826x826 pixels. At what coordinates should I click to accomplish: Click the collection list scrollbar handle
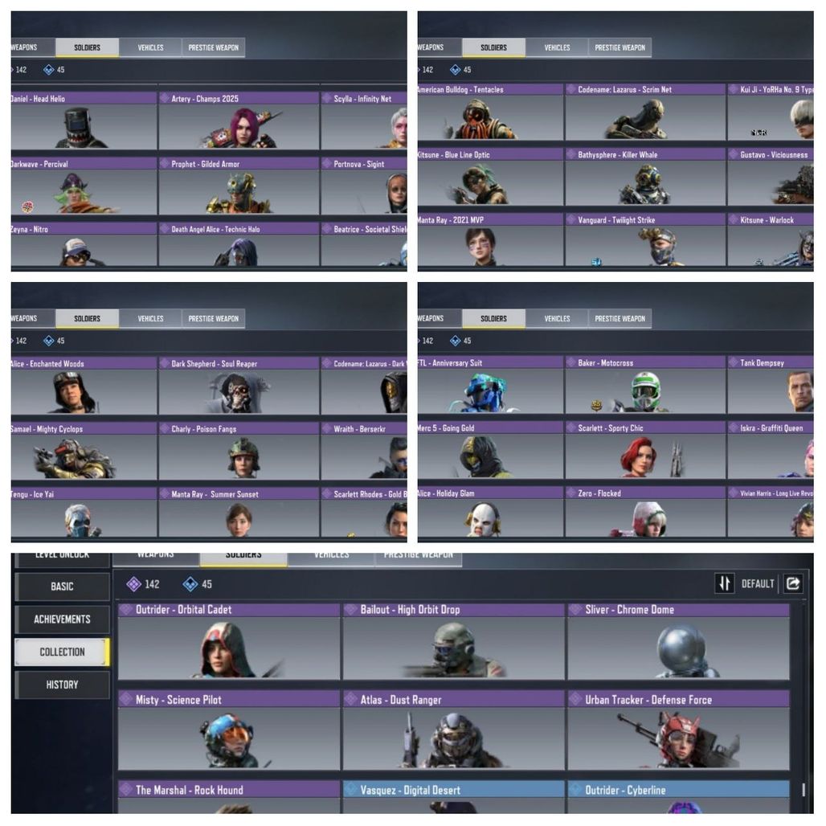tap(804, 789)
